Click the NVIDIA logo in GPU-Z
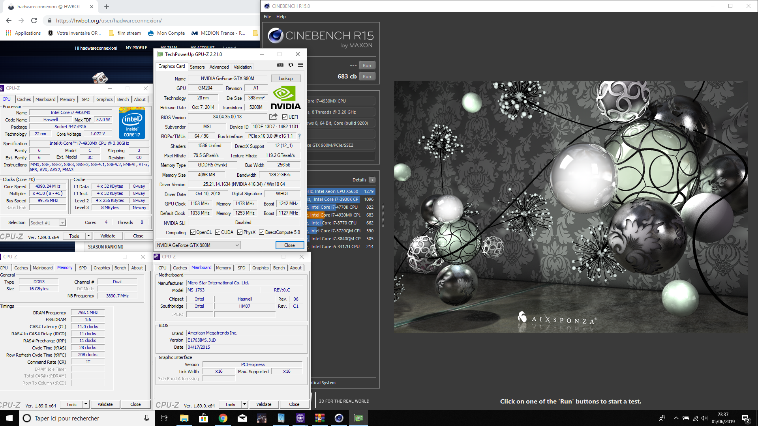 click(285, 98)
